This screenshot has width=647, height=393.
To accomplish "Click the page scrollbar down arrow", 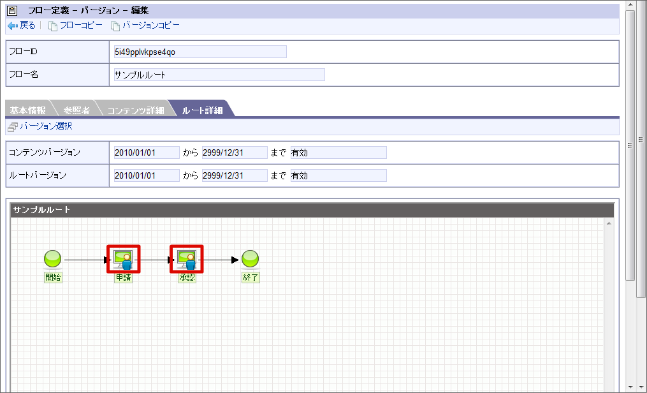I will pyautogui.click(x=630, y=388).
